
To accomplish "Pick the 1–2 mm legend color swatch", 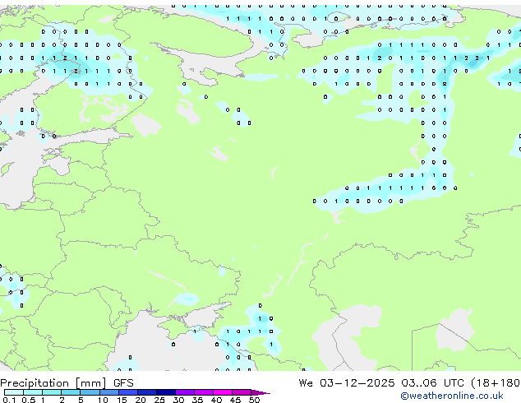I will pos(52,392).
